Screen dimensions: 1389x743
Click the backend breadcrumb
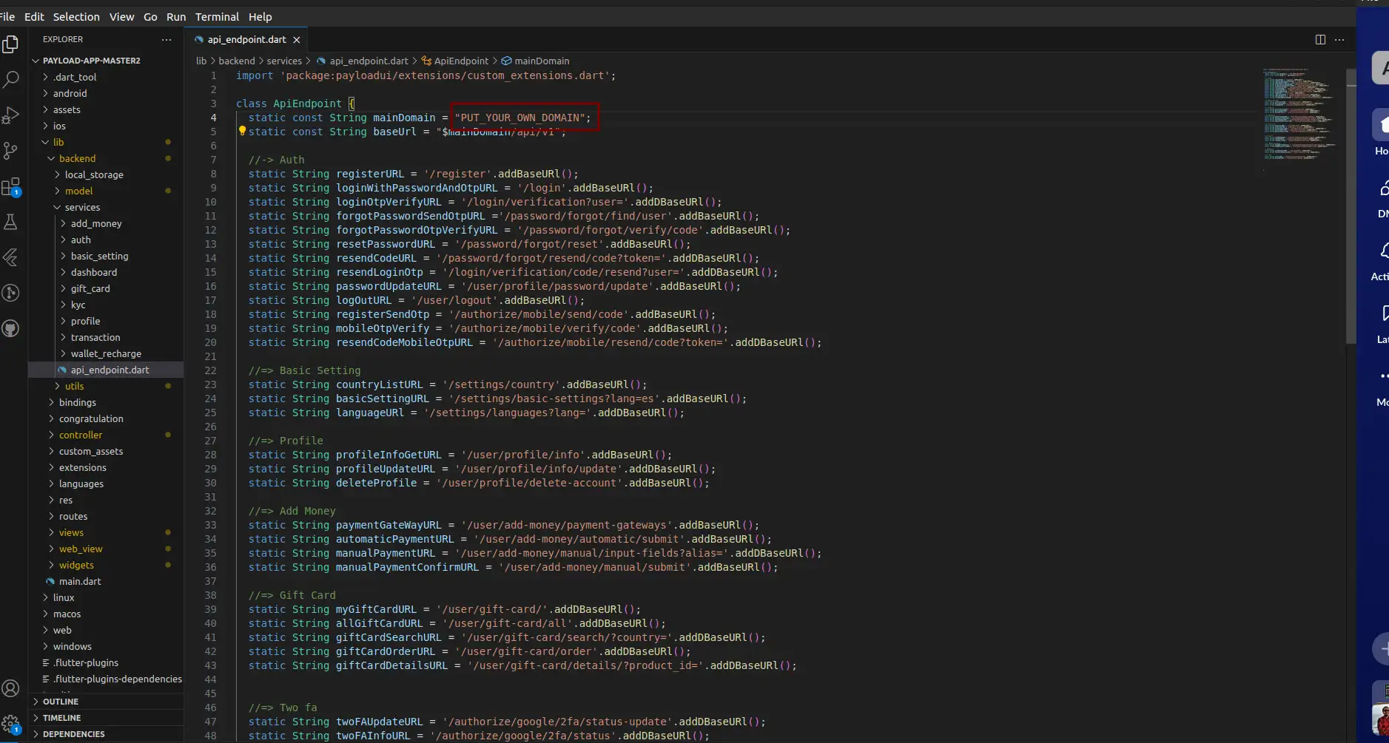[237, 61]
